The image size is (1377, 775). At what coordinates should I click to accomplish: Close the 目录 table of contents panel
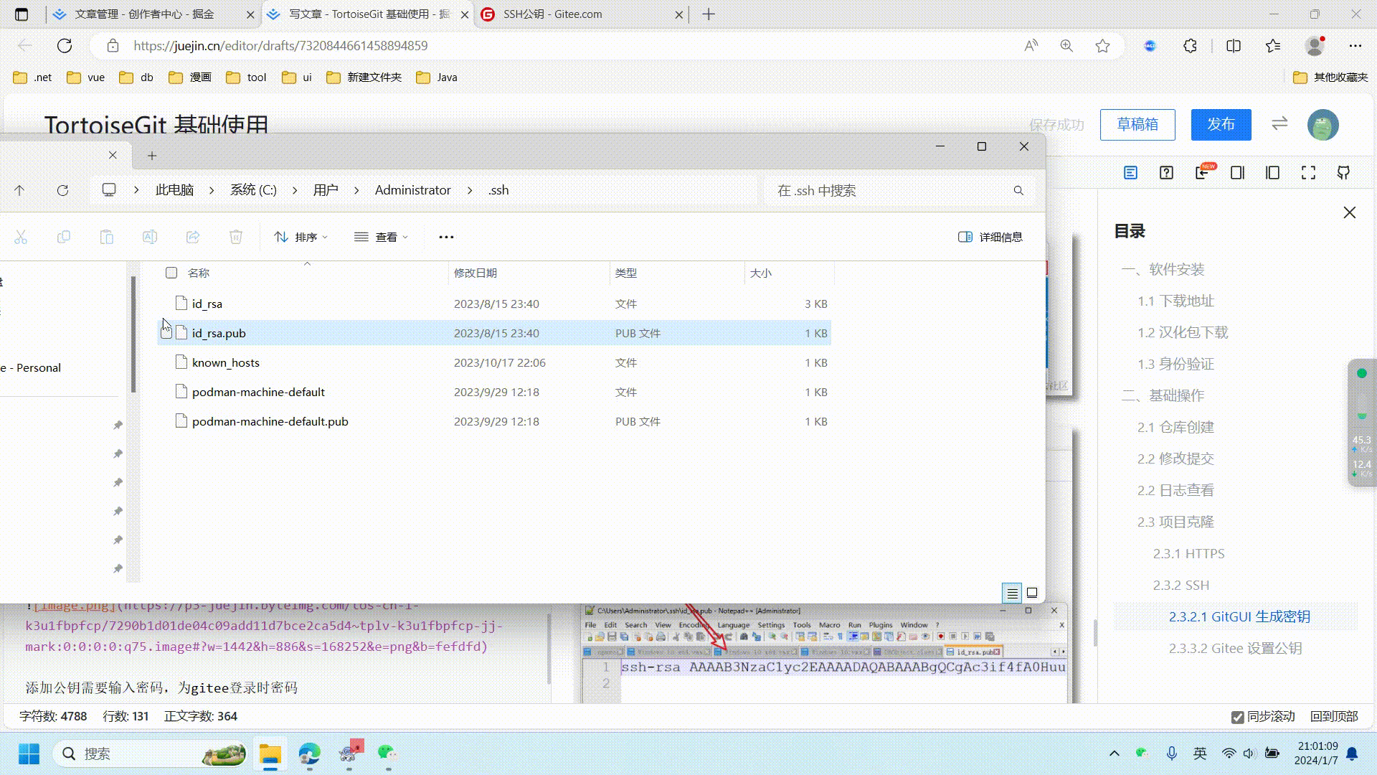pos(1350,212)
